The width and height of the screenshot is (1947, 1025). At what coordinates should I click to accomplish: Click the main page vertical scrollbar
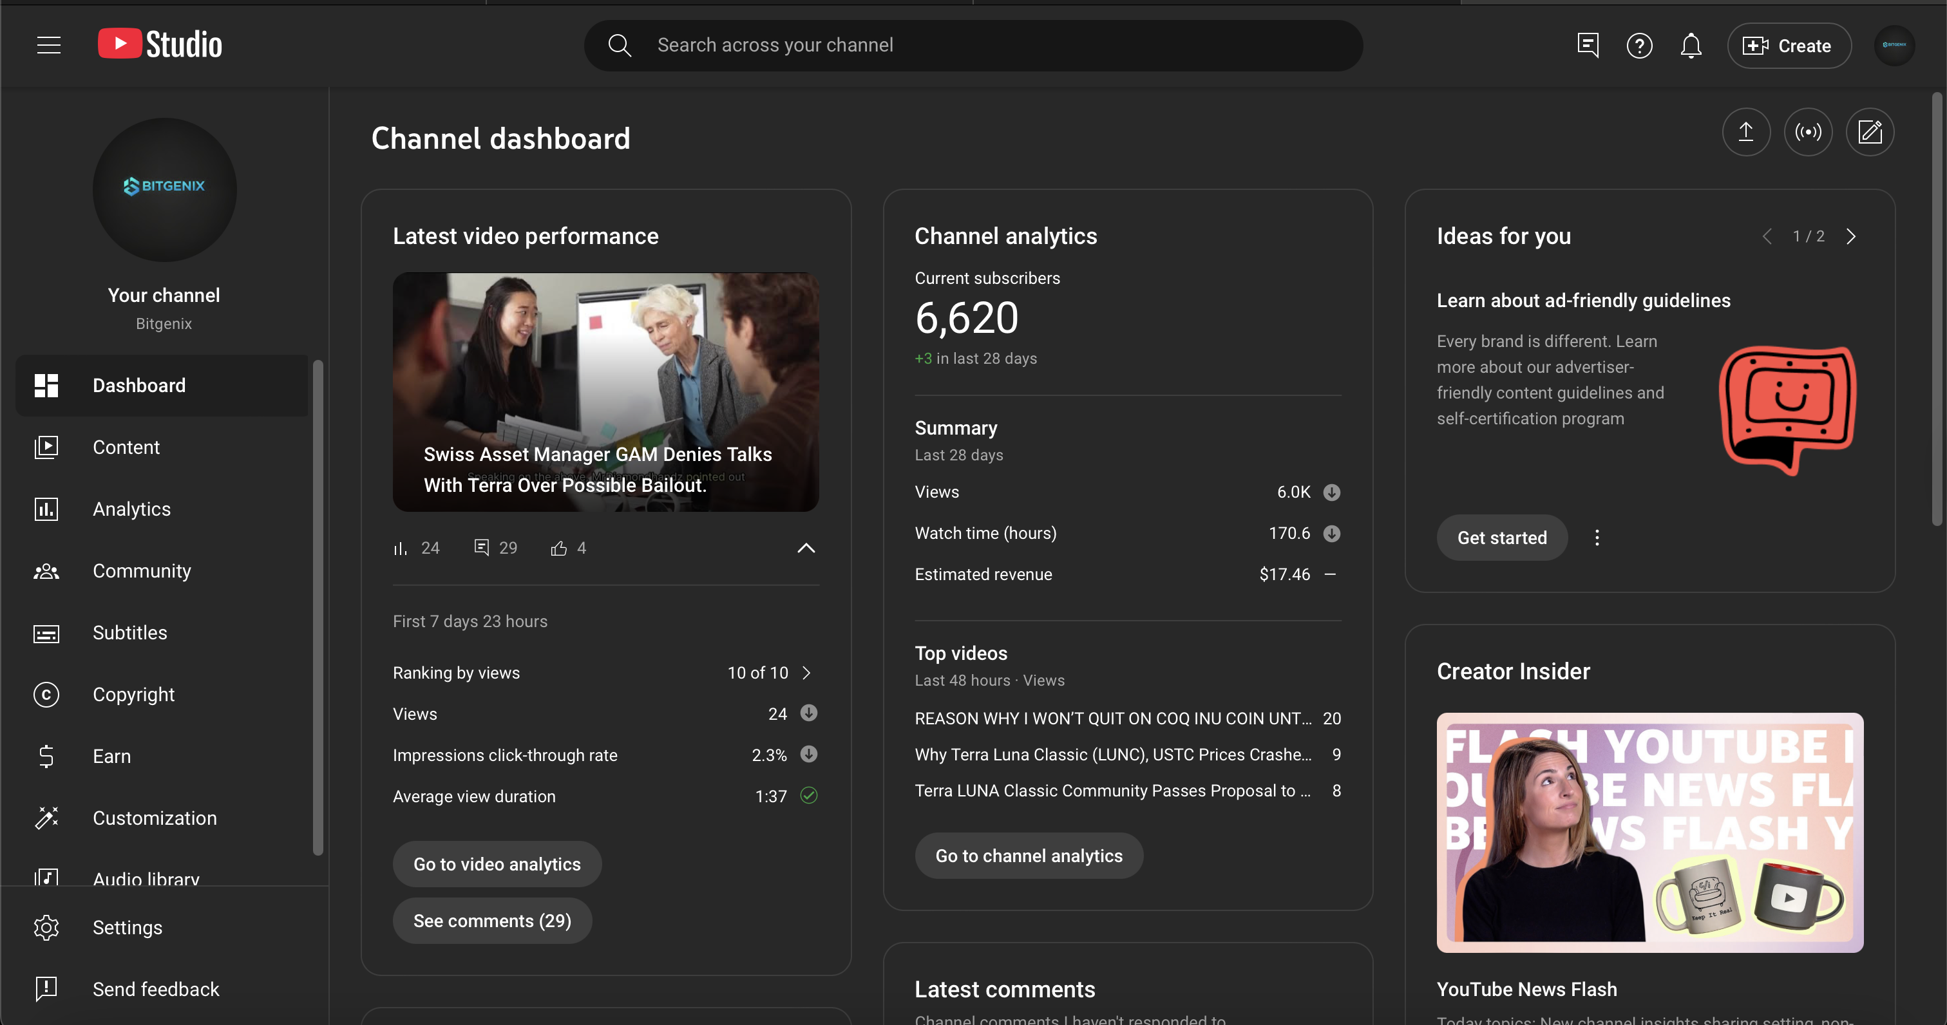click(x=1937, y=310)
